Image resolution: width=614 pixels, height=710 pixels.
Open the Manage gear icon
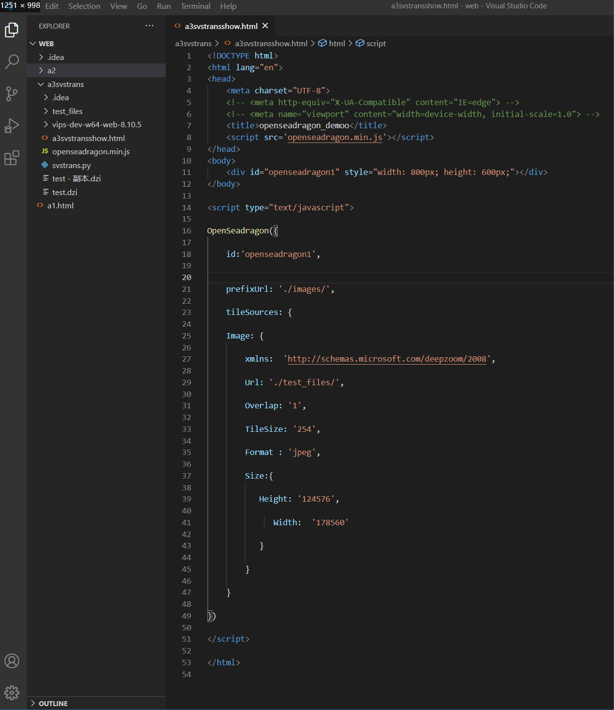12,693
